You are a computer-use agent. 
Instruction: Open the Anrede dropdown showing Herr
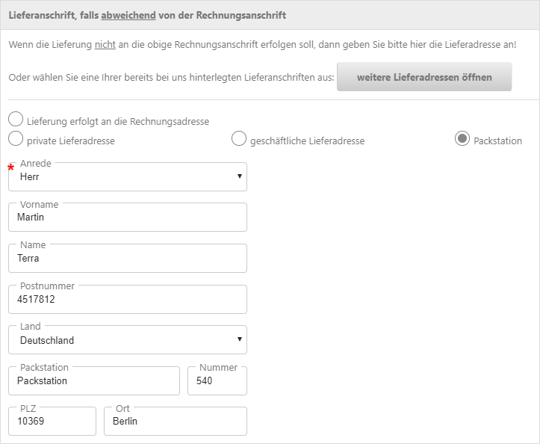click(128, 177)
